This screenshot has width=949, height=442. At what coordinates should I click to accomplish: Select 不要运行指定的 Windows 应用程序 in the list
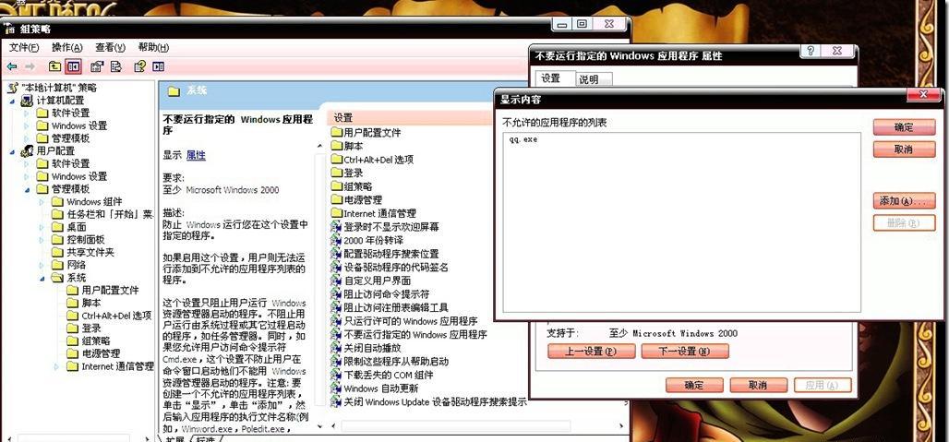(415, 334)
